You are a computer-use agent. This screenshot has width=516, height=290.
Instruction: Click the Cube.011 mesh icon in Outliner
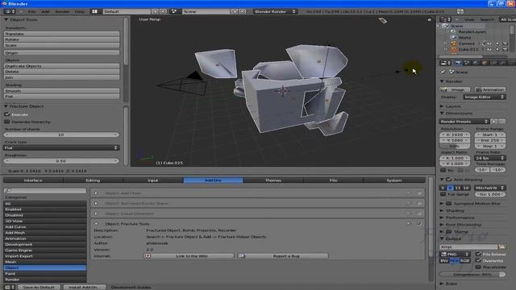[x=454, y=49]
